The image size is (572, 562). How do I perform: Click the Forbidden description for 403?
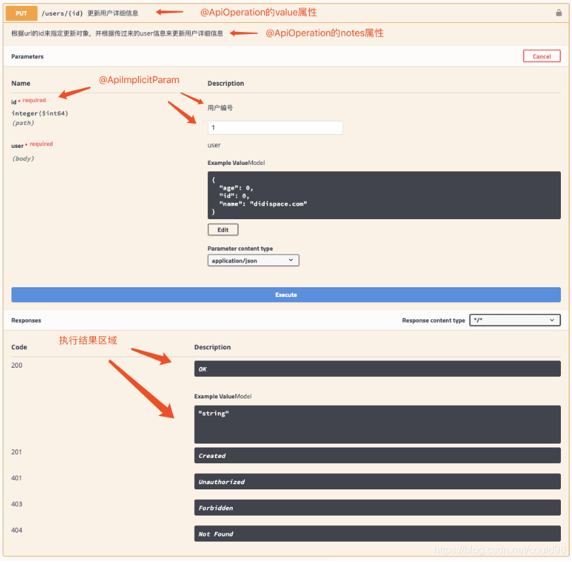tap(377, 508)
